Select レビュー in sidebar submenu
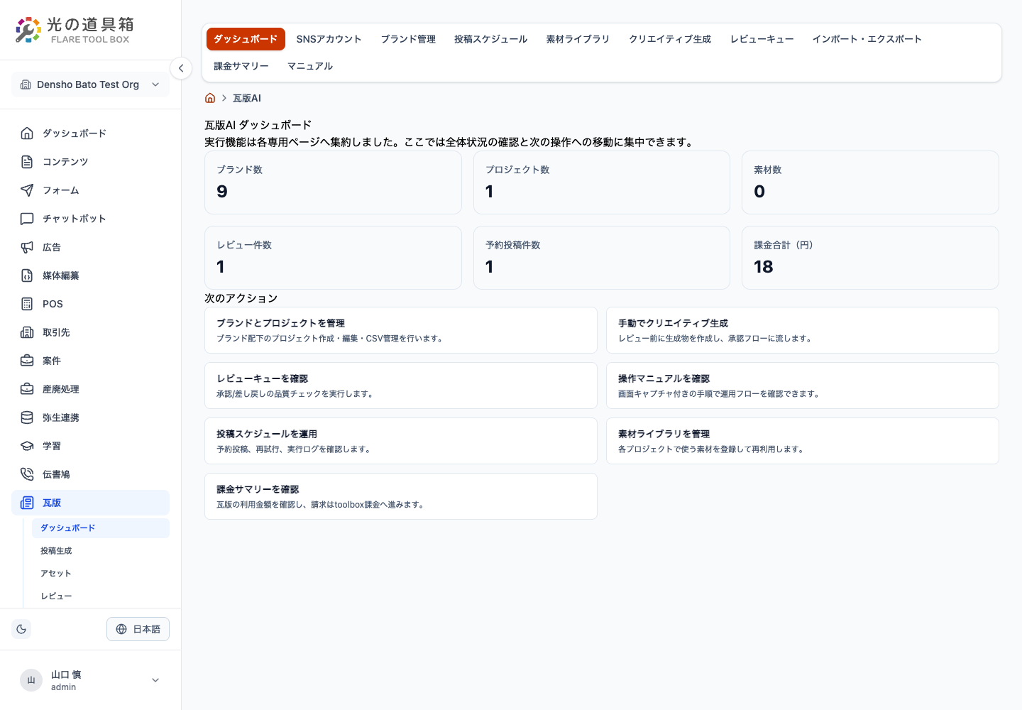Screen dimensions: 1022x710 click(x=101, y=596)
